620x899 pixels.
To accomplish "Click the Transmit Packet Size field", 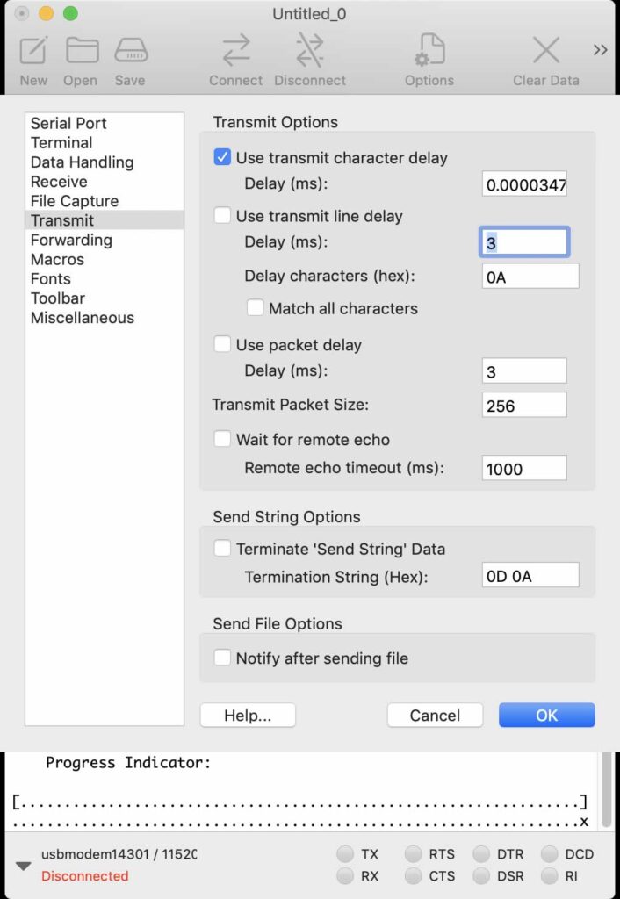I will click(x=524, y=406).
